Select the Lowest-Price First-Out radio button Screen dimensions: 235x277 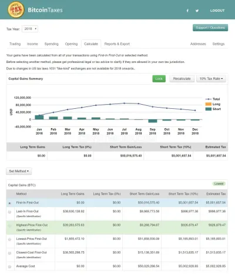point(9,239)
